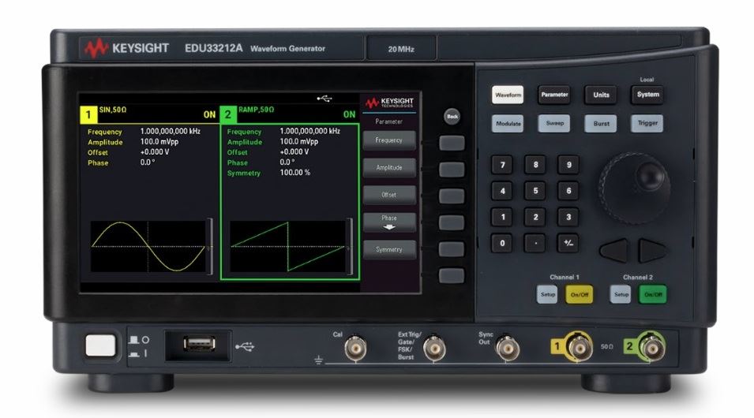Push the Waveform button
Viewport: 754px width, 418px height.
coord(508,95)
